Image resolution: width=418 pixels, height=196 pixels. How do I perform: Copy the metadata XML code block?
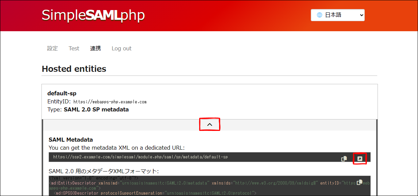click(x=360, y=182)
